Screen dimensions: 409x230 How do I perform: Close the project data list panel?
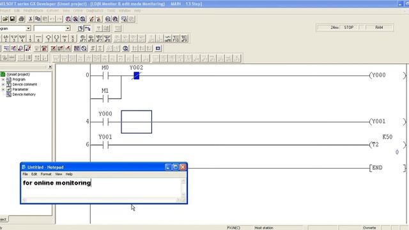click(50, 67)
